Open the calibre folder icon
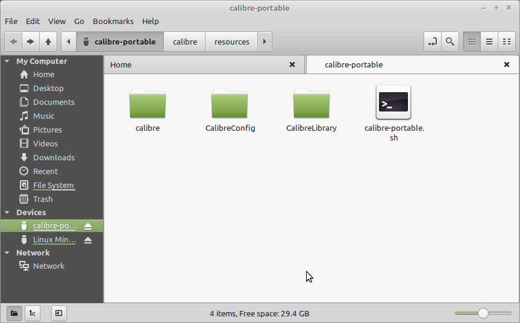 tap(148, 104)
